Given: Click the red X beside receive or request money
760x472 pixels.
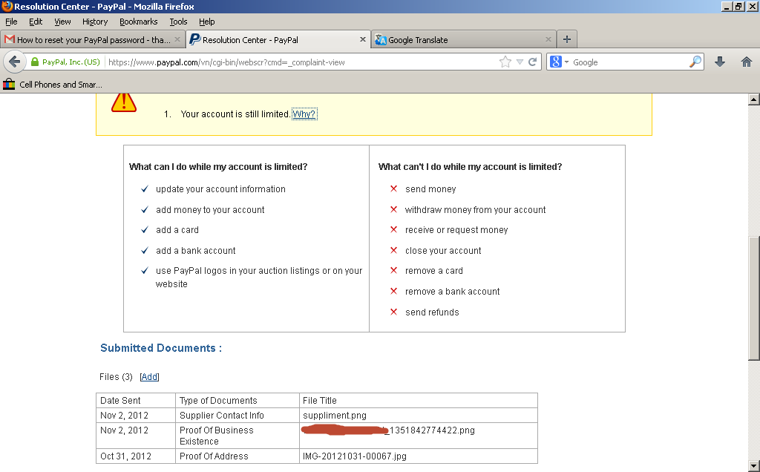Looking at the screenshot, I should (x=393, y=229).
